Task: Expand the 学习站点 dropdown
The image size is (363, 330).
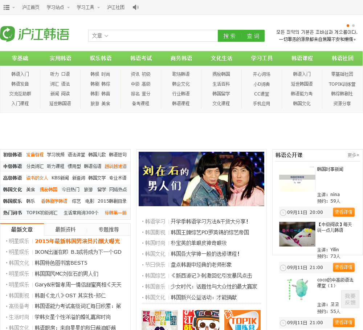Action: pyautogui.click(x=58, y=7)
